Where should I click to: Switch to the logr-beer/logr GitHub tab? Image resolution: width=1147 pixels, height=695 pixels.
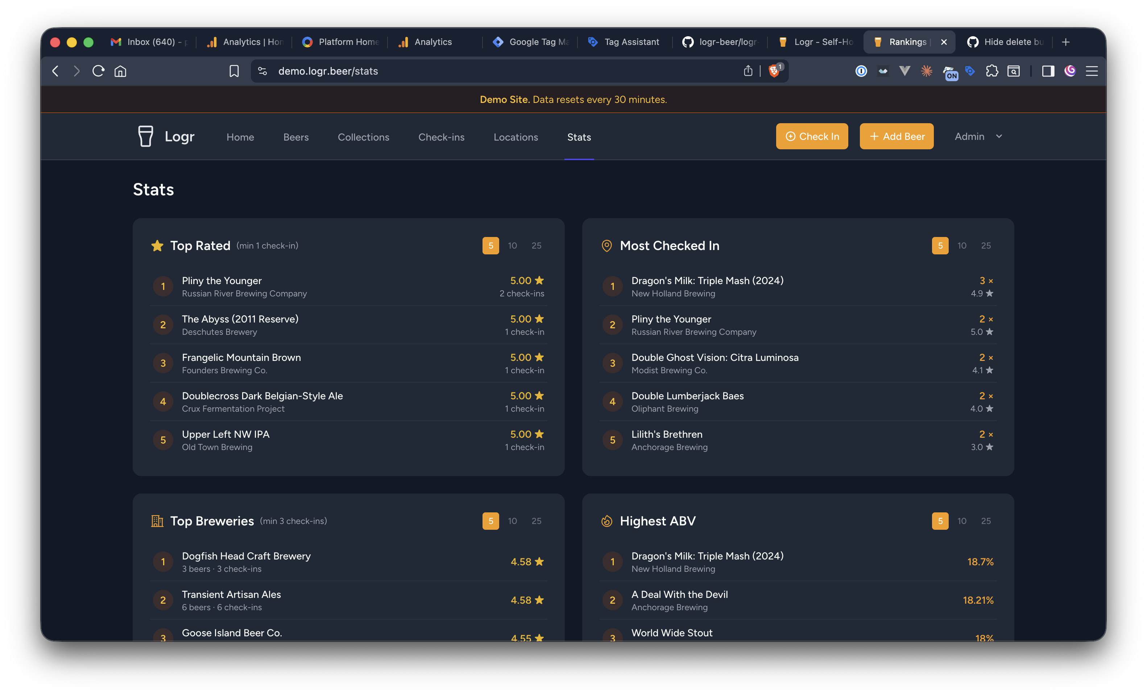coord(720,42)
